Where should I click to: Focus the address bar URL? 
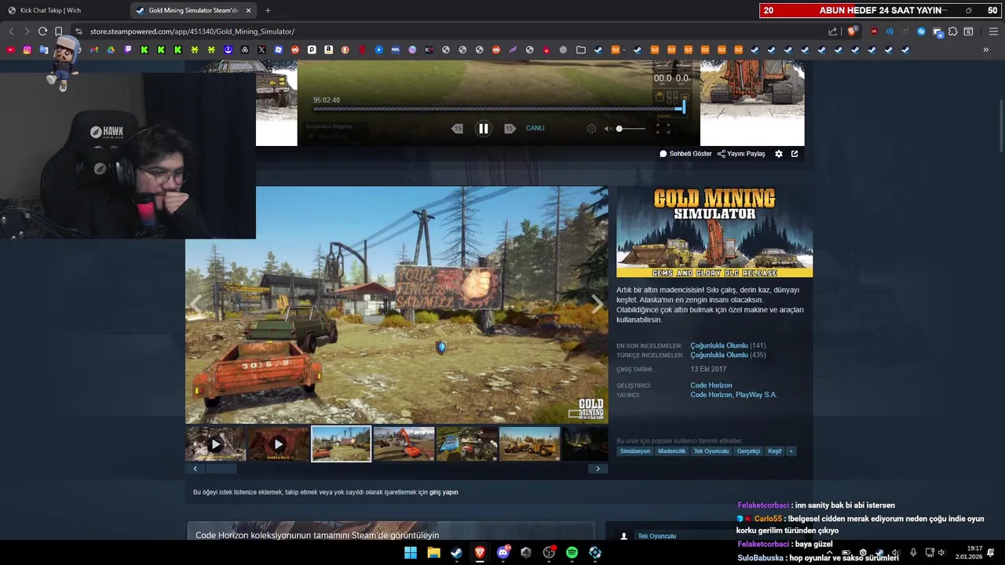click(192, 31)
